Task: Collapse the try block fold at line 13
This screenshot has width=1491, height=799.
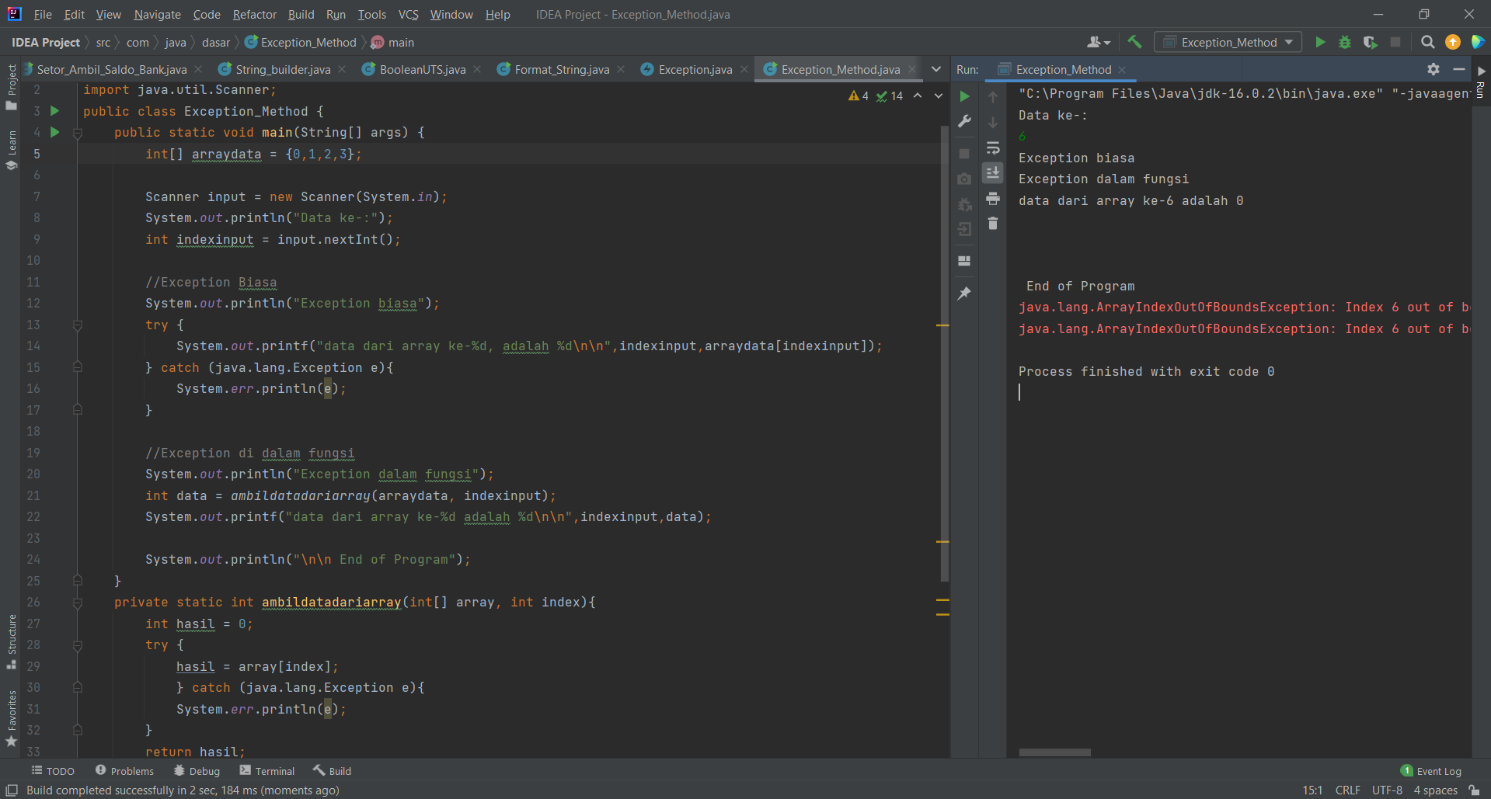Action: coord(78,325)
